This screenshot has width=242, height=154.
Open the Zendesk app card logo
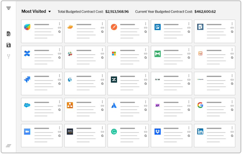tap(114, 80)
